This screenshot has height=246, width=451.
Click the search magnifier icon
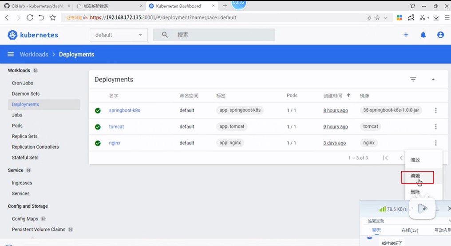(165, 35)
